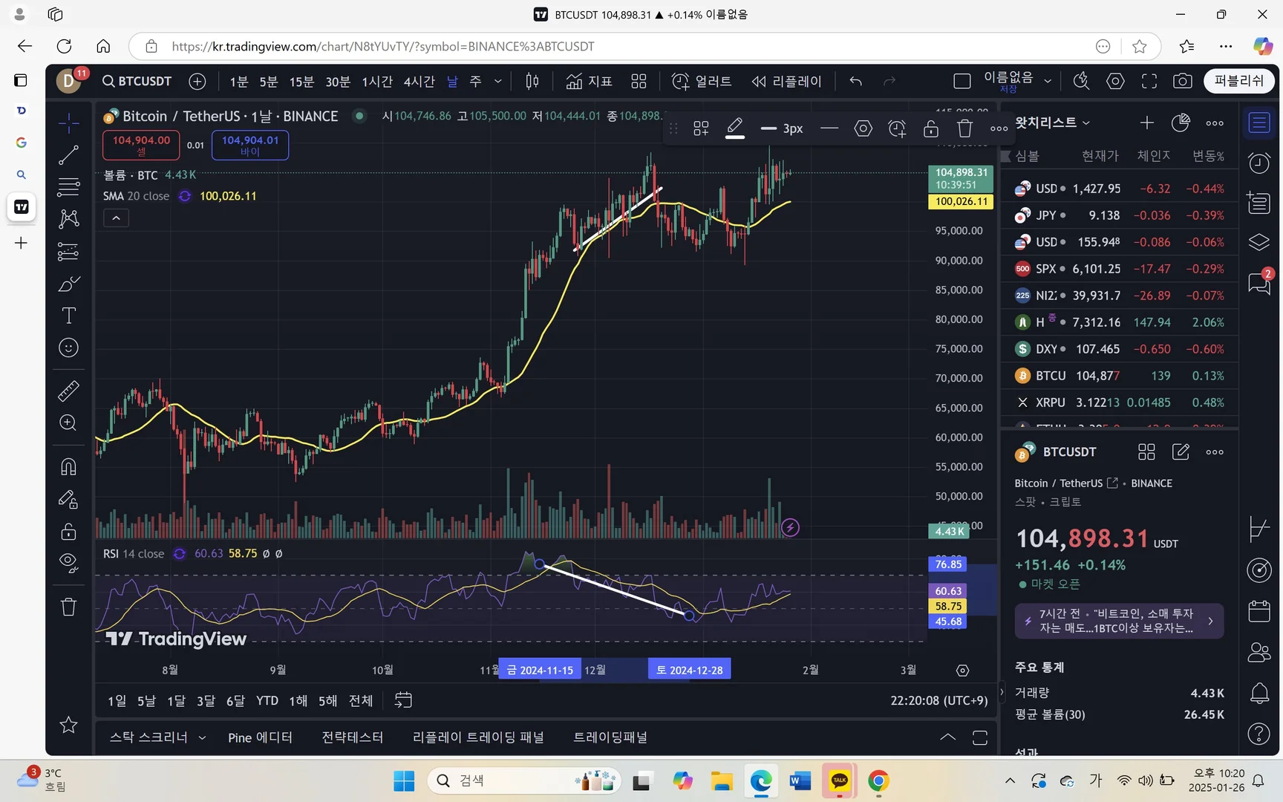Click the 104,904.00 sell button
Viewport: 1283px width, 802px height.
pyautogui.click(x=141, y=145)
